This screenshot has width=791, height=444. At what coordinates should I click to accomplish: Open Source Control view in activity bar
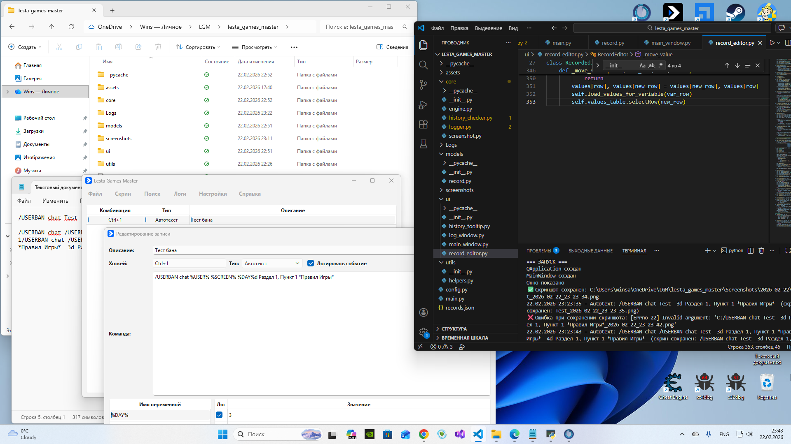(423, 85)
